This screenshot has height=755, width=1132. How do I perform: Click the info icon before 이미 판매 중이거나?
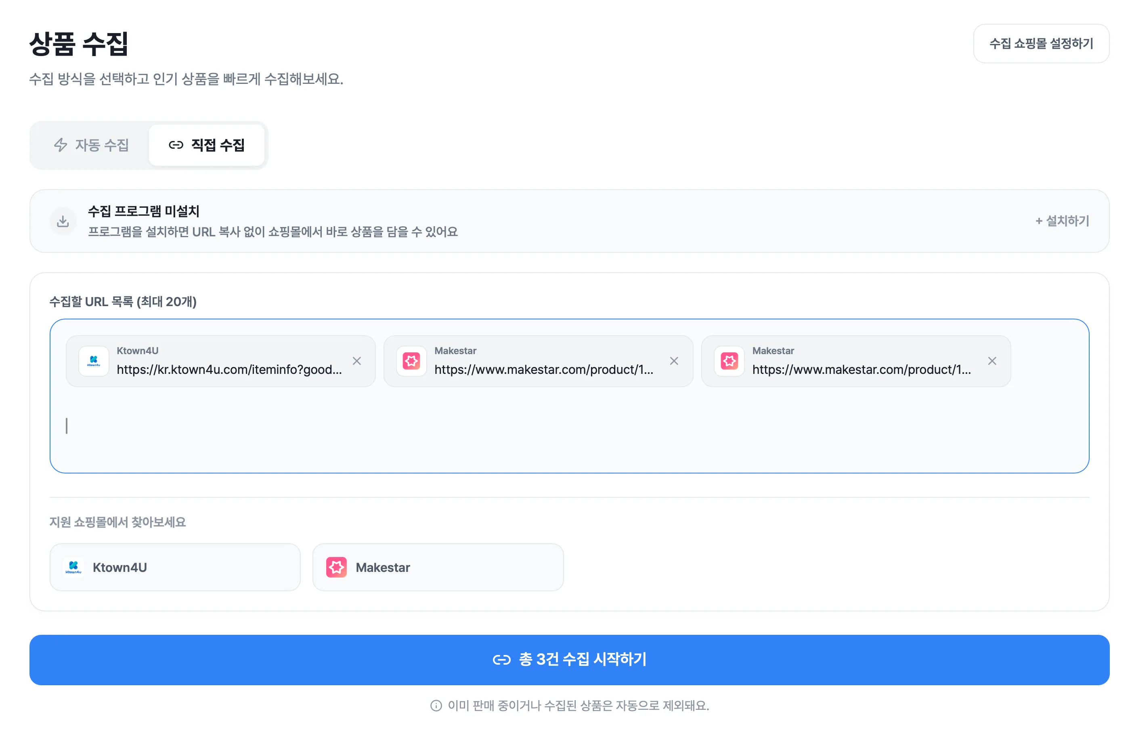436,705
